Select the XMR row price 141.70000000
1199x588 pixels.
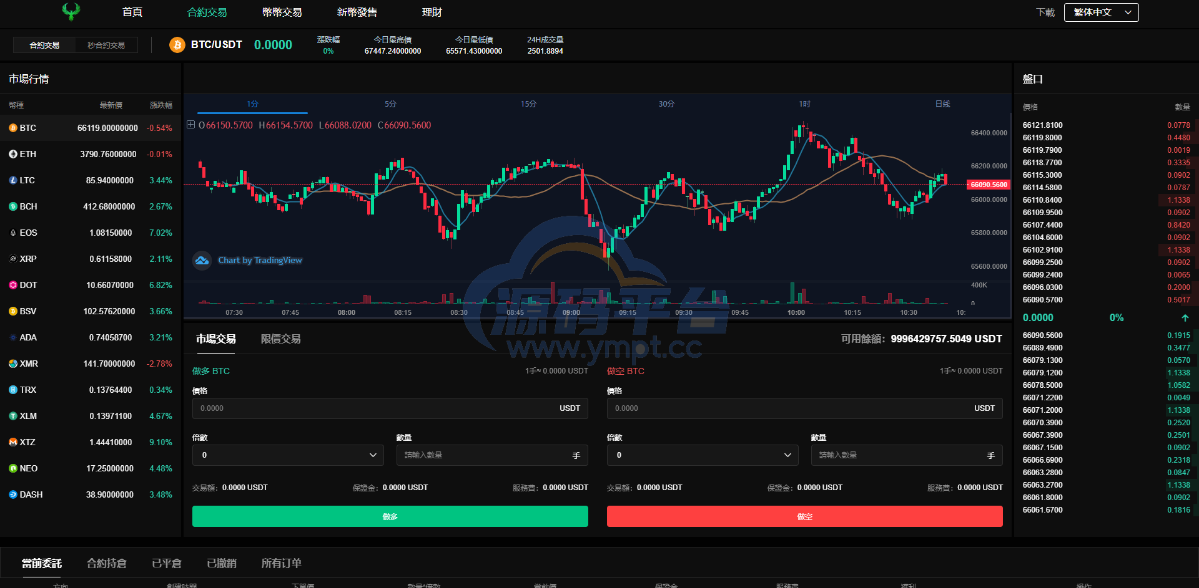(x=109, y=364)
